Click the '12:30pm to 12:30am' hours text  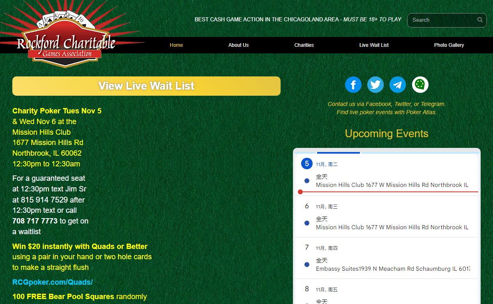(x=46, y=164)
